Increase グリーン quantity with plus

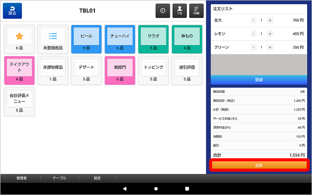pos(270,47)
